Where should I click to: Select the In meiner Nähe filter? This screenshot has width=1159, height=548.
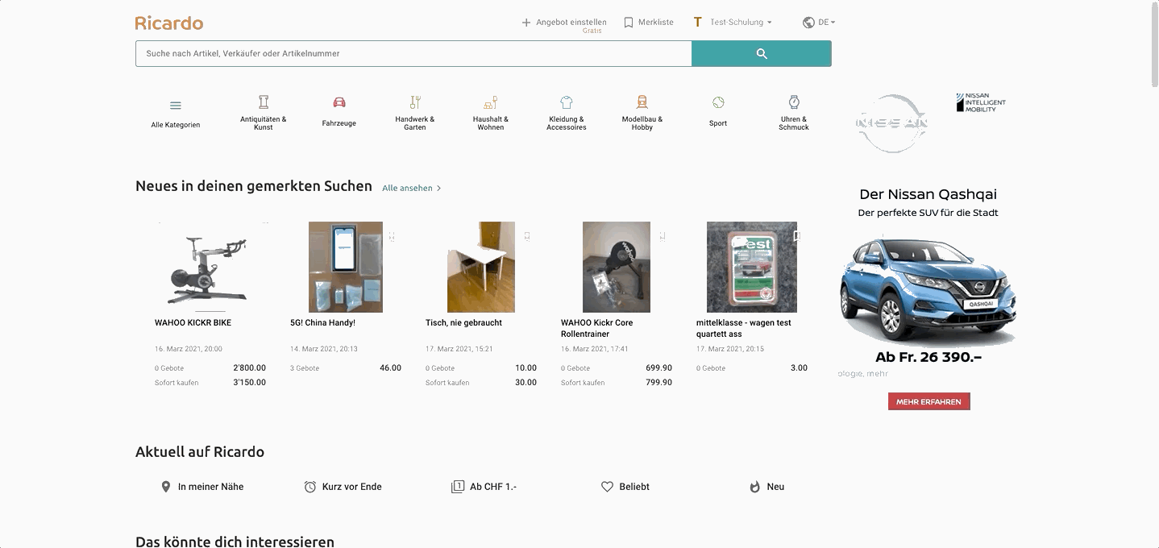pos(210,487)
